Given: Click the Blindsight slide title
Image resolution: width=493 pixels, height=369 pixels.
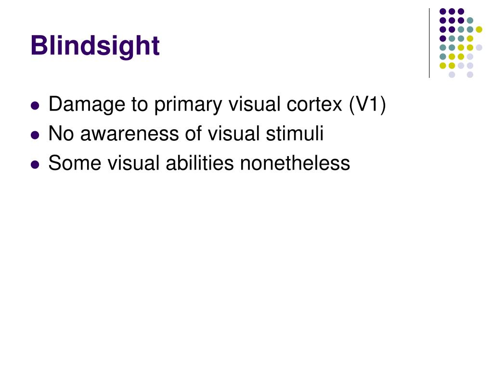Looking at the screenshot, I should (x=95, y=47).
